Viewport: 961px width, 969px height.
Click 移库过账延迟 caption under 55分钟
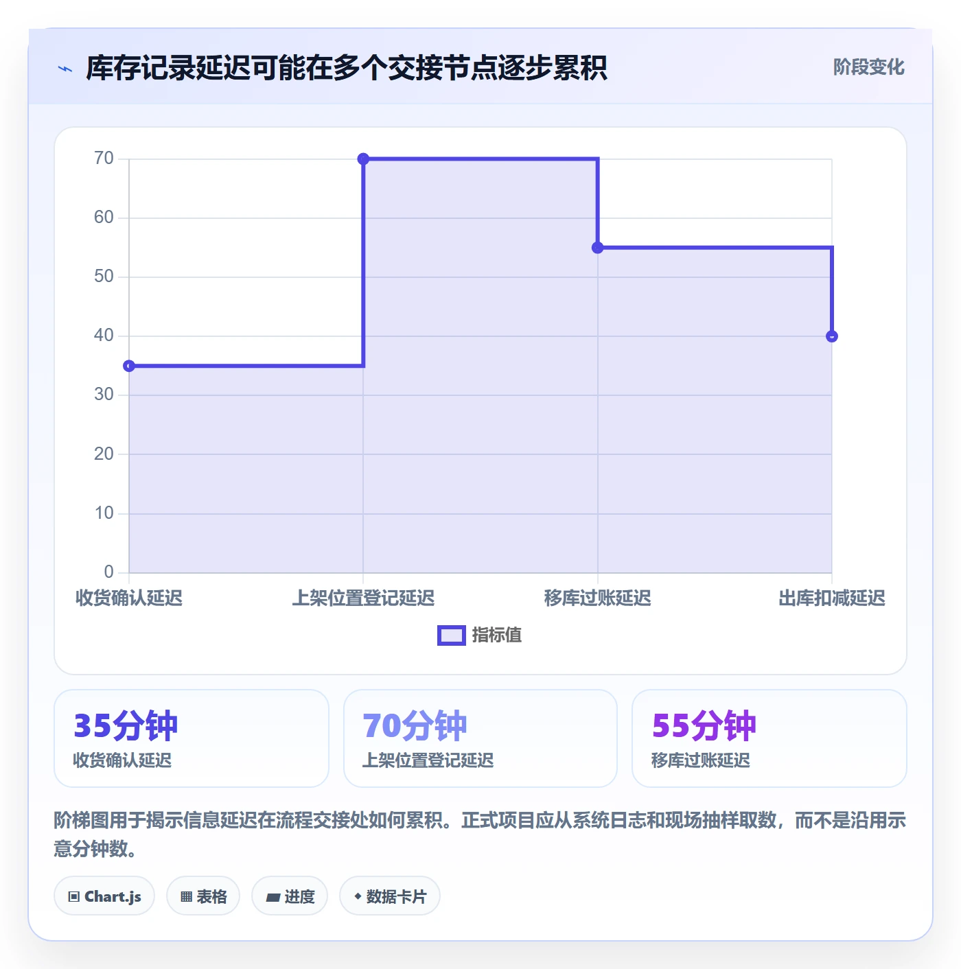pos(701,760)
